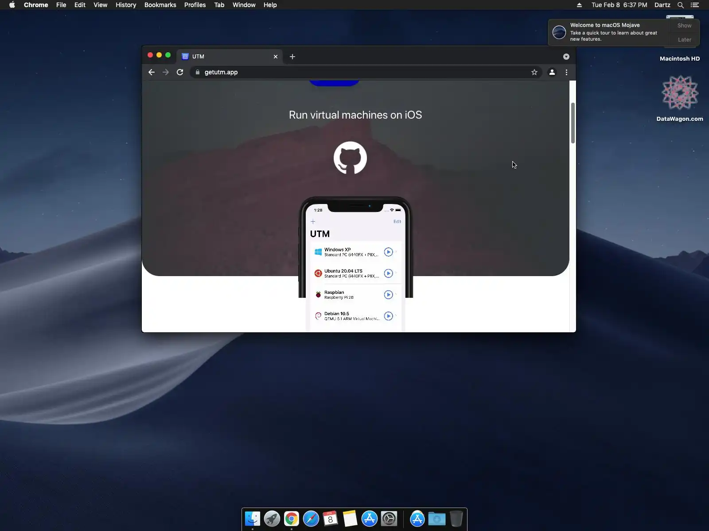This screenshot has width=709, height=531.
Task: Select the UTM browser tab
Action: click(230, 57)
